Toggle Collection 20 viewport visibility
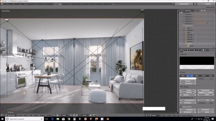 (x=212, y=26)
